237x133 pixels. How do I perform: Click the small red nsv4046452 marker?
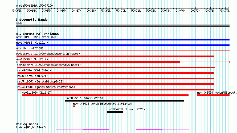click(x=74, y=106)
